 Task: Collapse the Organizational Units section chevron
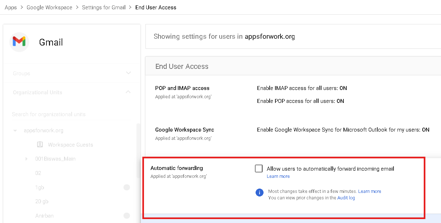pyautogui.click(x=129, y=92)
